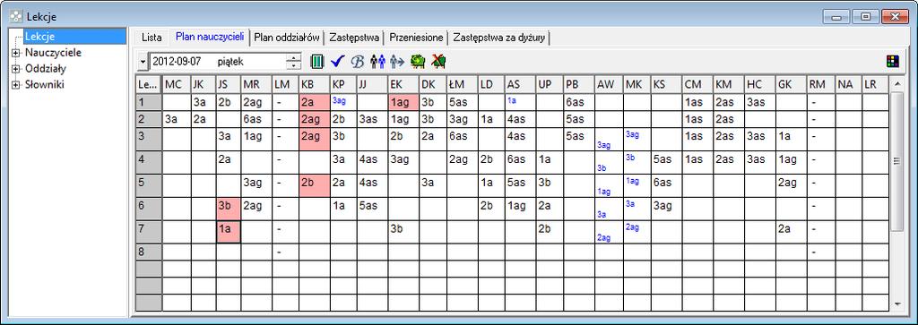Click the LR column header
The width and height of the screenshot is (918, 325).
pos(876,84)
